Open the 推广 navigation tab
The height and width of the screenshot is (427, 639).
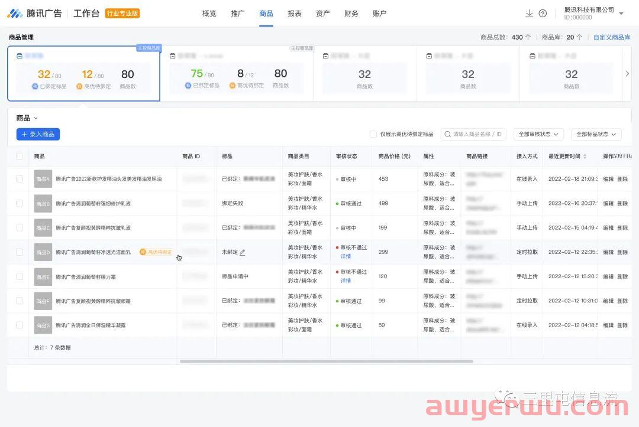[237, 14]
